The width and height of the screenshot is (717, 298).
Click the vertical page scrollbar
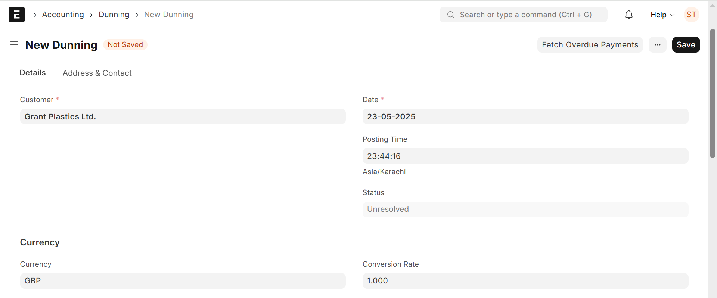[x=713, y=93]
